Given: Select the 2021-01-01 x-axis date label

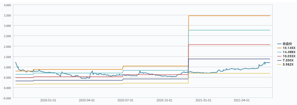Looking at the screenshot, I should coord(204,101).
